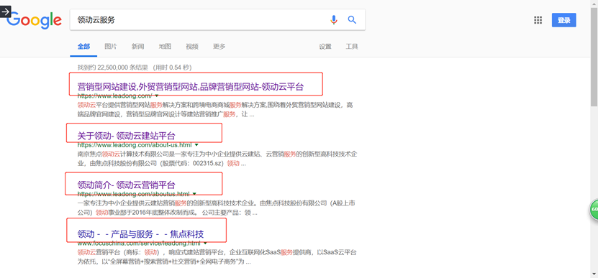Expand the 更多 menu

point(219,47)
